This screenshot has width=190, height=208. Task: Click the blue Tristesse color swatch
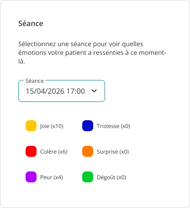click(x=88, y=126)
